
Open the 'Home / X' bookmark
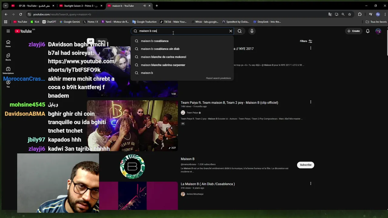tap(91, 22)
